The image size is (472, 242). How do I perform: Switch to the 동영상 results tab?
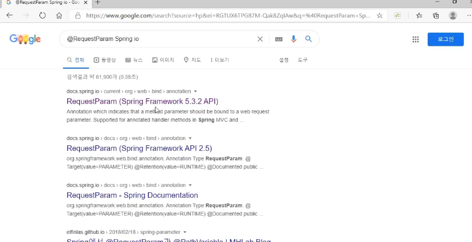point(105,60)
